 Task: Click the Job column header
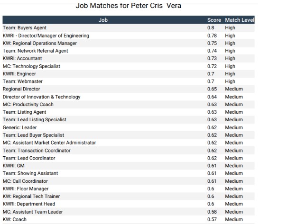pos(103,20)
